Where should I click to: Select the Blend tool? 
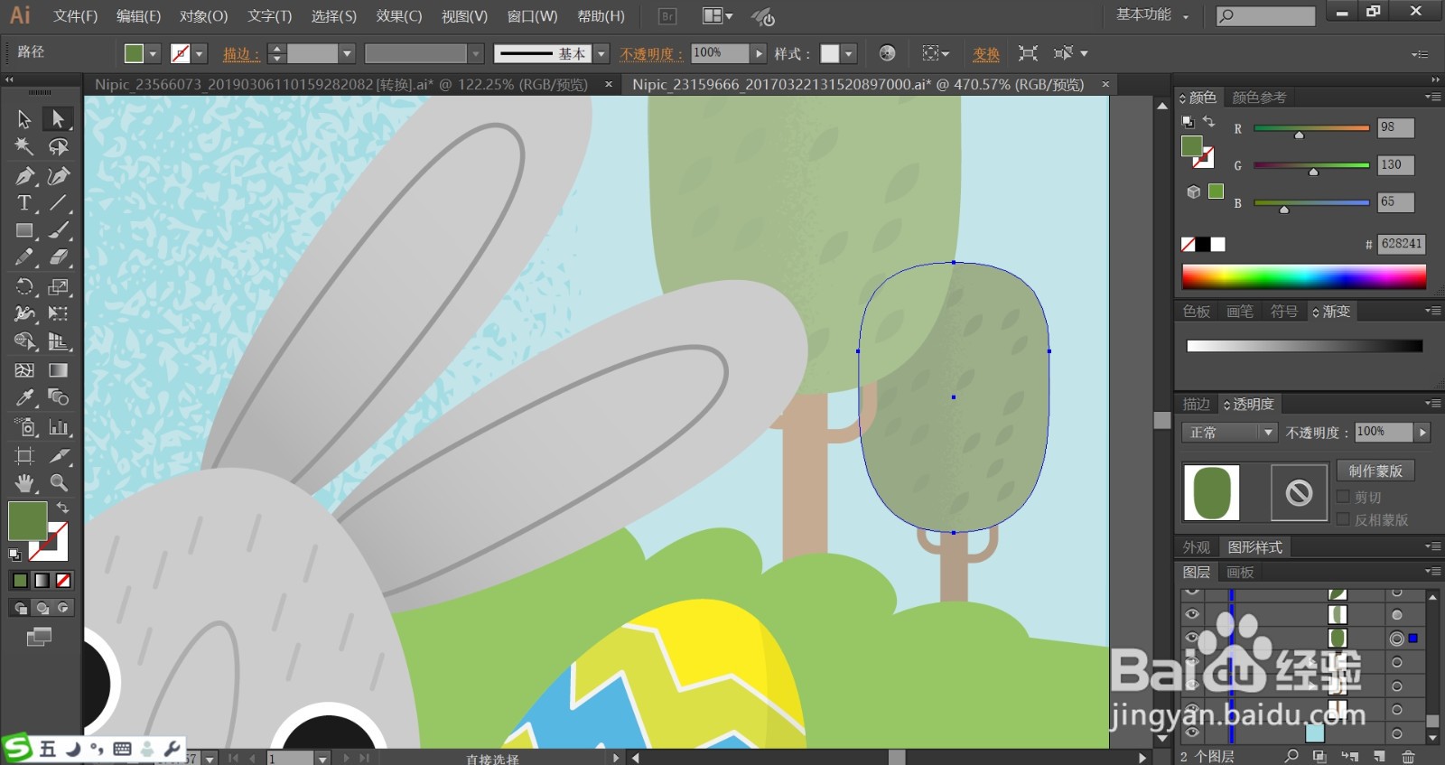pos(58,397)
